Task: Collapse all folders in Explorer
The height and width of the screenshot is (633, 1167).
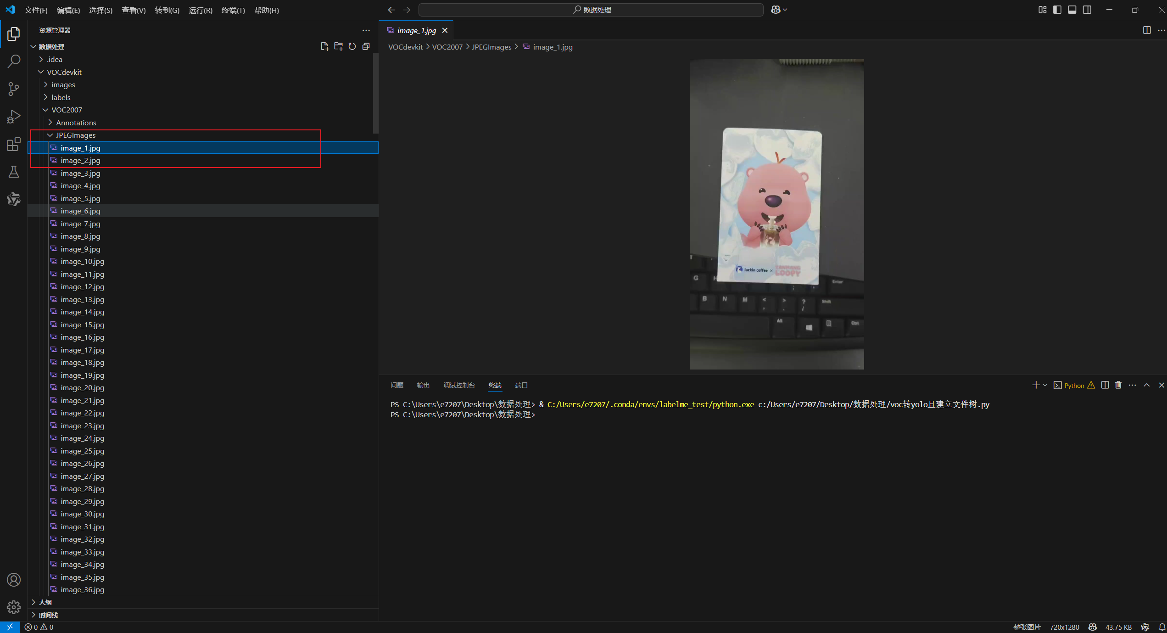Action: pyautogui.click(x=366, y=46)
